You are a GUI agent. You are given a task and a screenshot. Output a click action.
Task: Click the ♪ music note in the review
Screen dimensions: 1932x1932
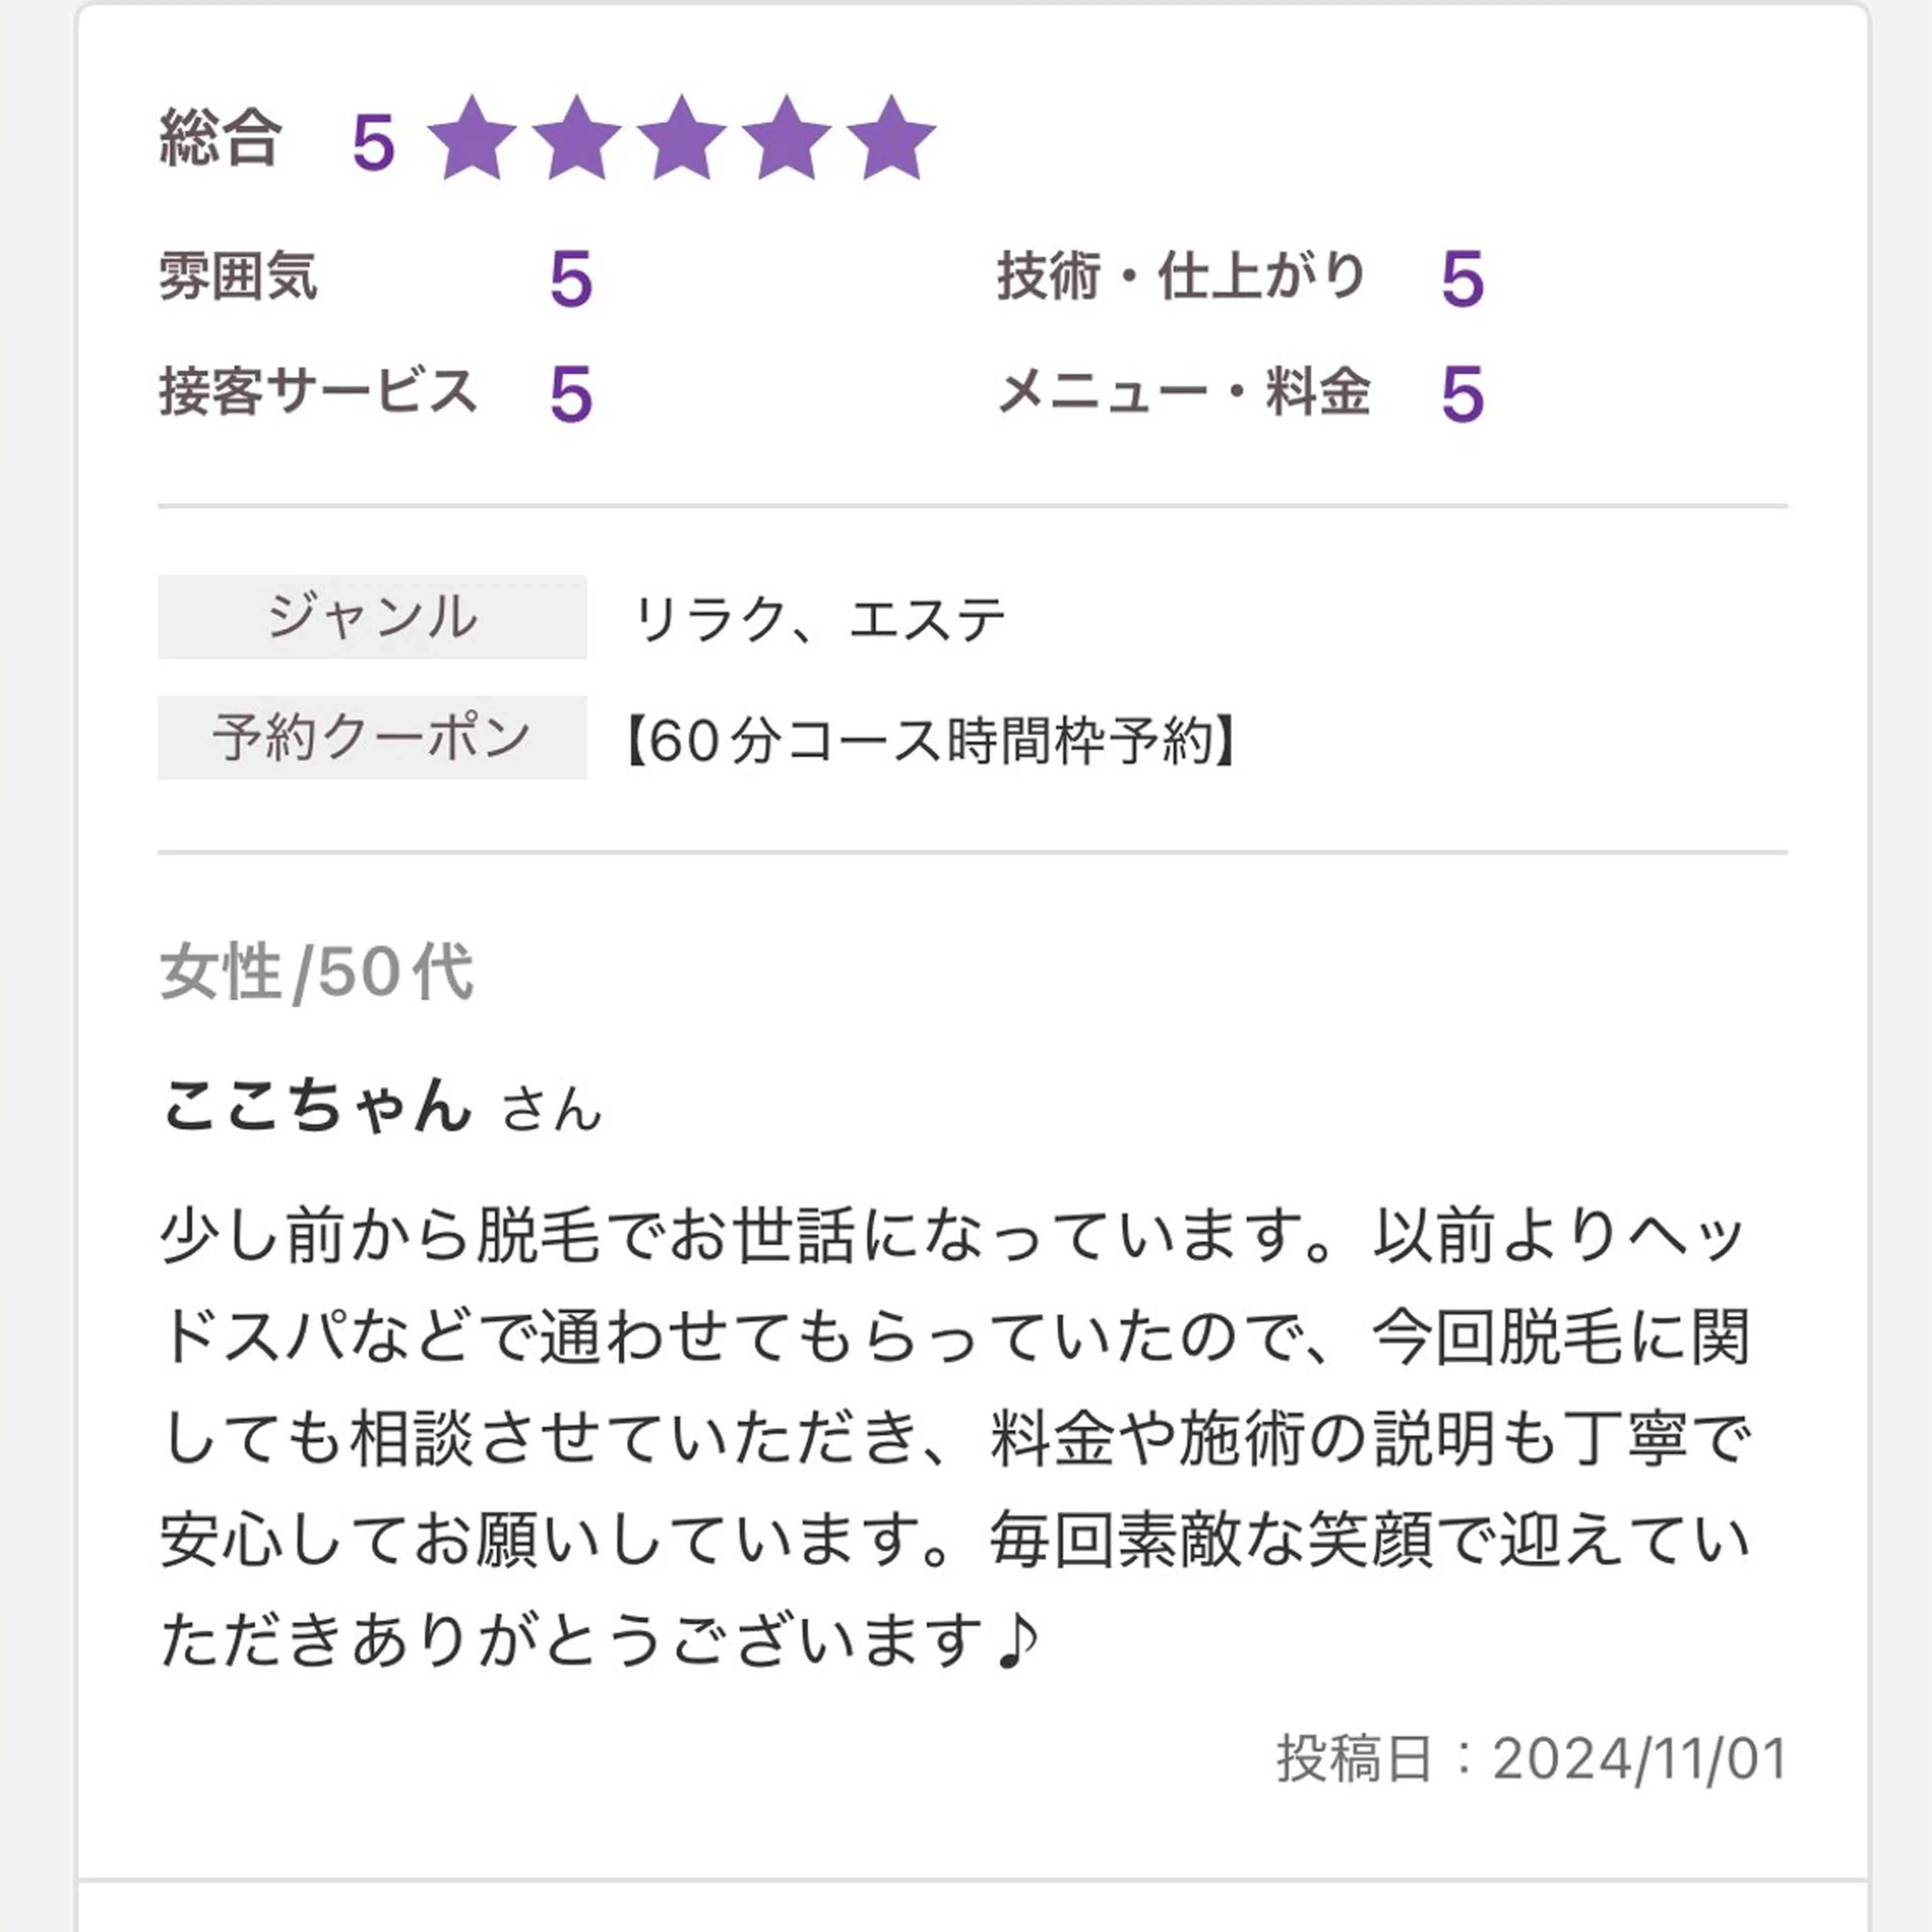pyautogui.click(x=1019, y=1641)
